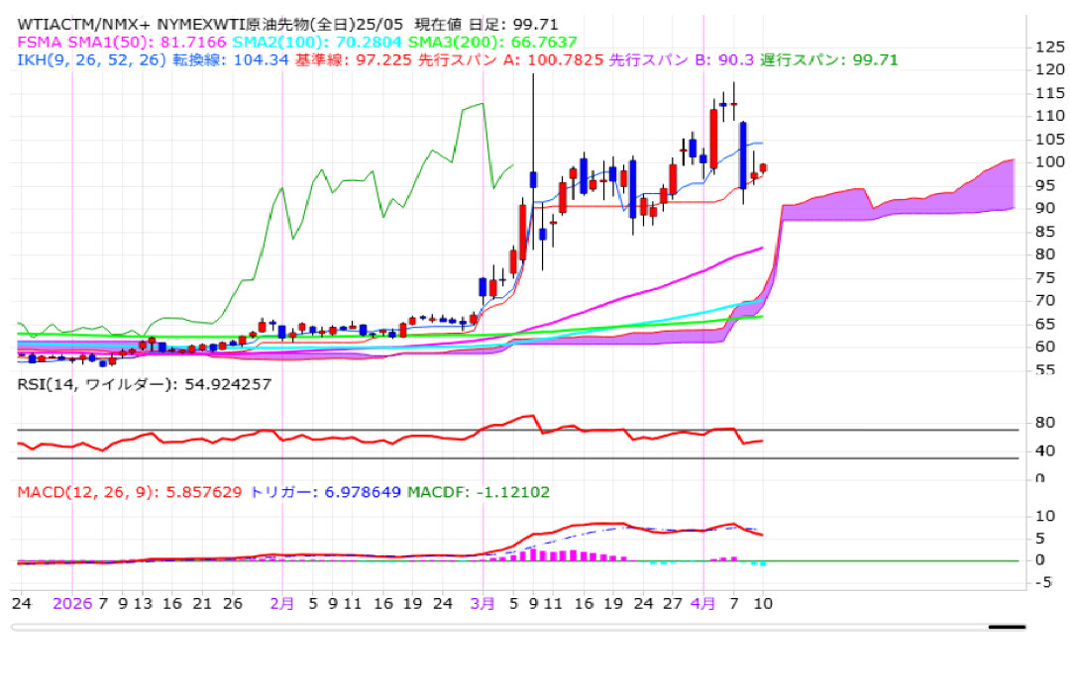Image resolution: width=1070 pixels, height=699 pixels.
Task: Click the horizontal scrollbar thumb below the chart
Action: [x=1007, y=627]
